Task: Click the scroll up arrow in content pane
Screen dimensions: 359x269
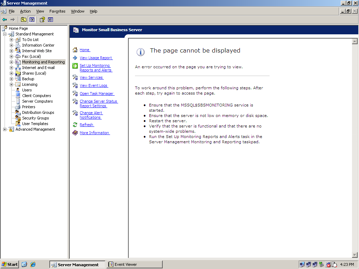Action: click(355, 41)
